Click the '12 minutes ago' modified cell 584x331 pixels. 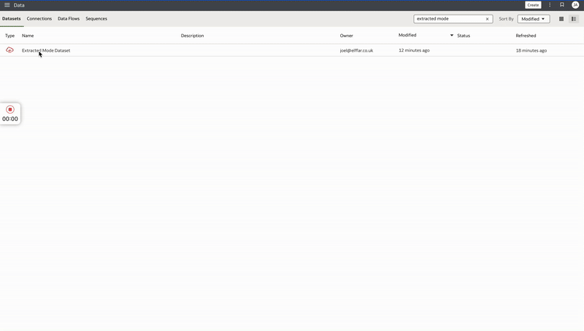pyautogui.click(x=414, y=50)
